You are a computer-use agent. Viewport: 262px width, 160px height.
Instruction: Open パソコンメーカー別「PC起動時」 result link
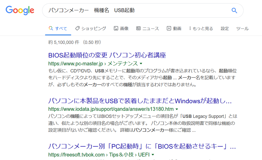point(142,146)
